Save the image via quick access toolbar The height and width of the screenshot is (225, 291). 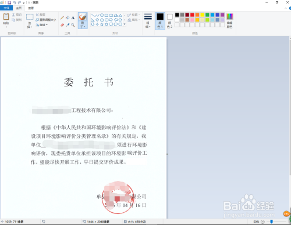coord(9,2)
